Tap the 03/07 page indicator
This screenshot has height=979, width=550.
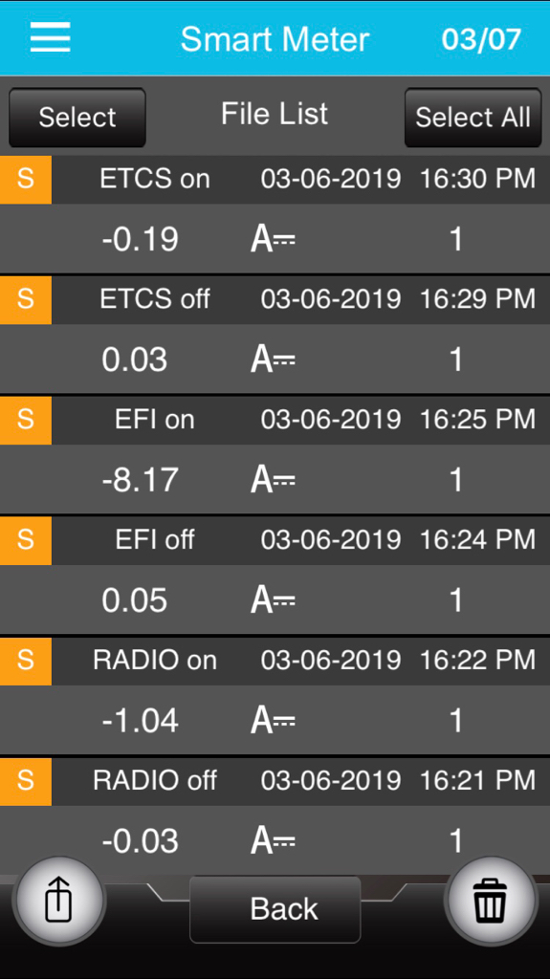coord(481,39)
